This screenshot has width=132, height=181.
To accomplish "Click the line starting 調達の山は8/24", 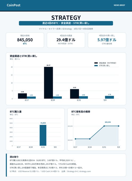I will point(43,164).
